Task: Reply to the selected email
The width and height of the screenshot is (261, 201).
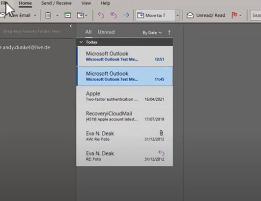Action: [x=101, y=15]
